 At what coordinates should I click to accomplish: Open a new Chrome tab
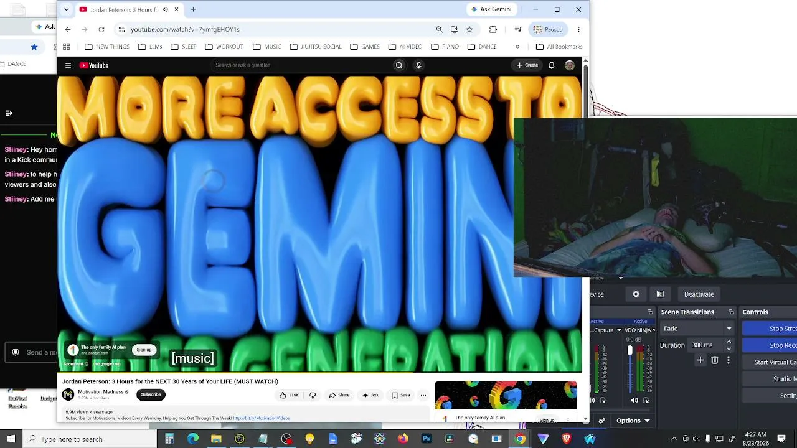[x=193, y=9]
